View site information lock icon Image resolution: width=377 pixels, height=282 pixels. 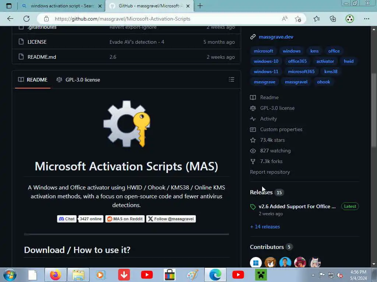46,19
